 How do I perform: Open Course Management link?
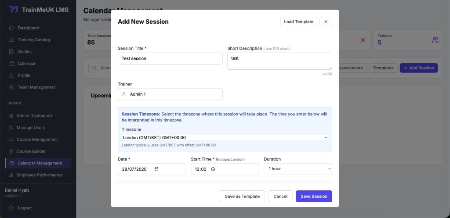pyautogui.click(x=37, y=139)
